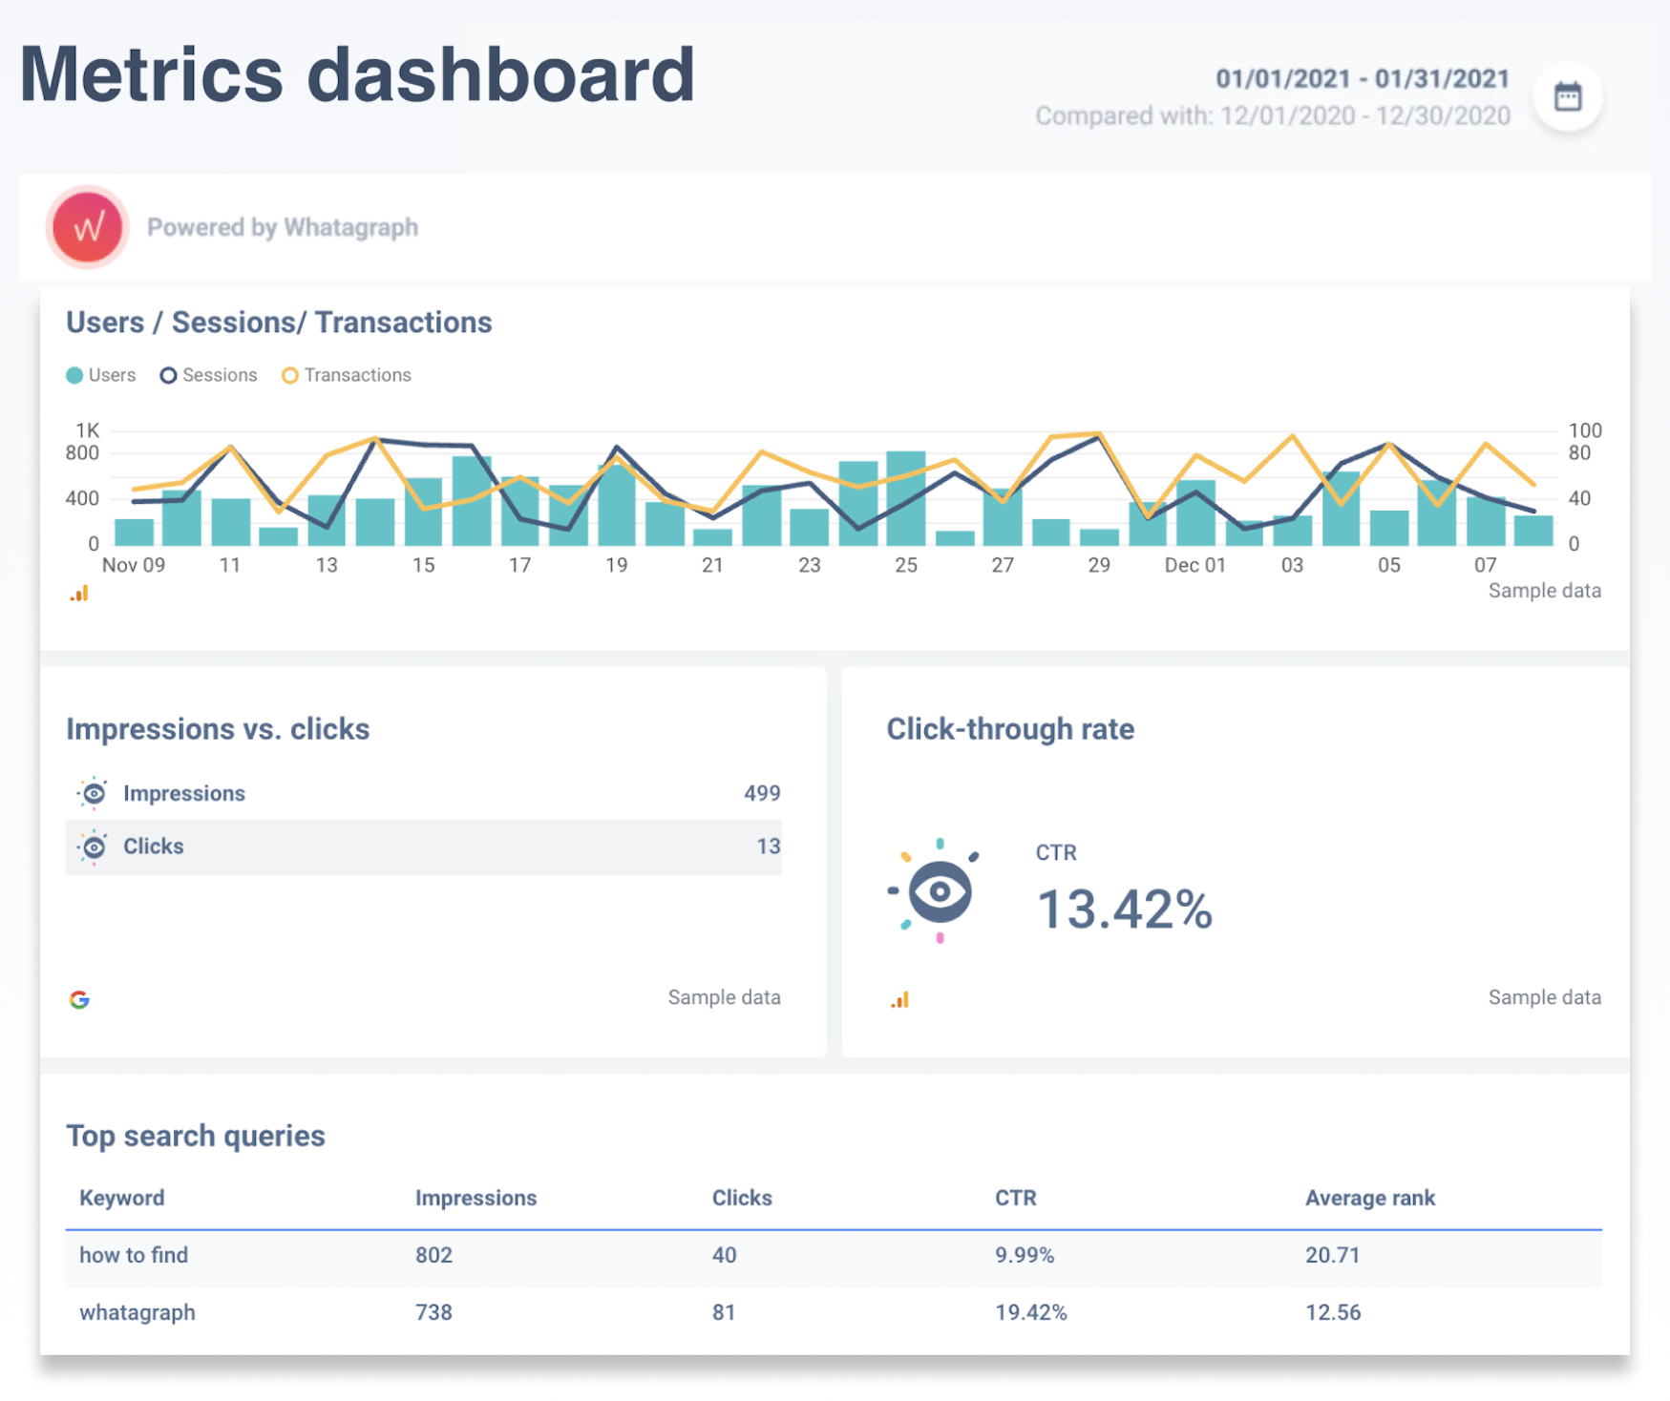Toggle the Users legend series
This screenshot has height=1401, width=1670.
click(x=100, y=375)
